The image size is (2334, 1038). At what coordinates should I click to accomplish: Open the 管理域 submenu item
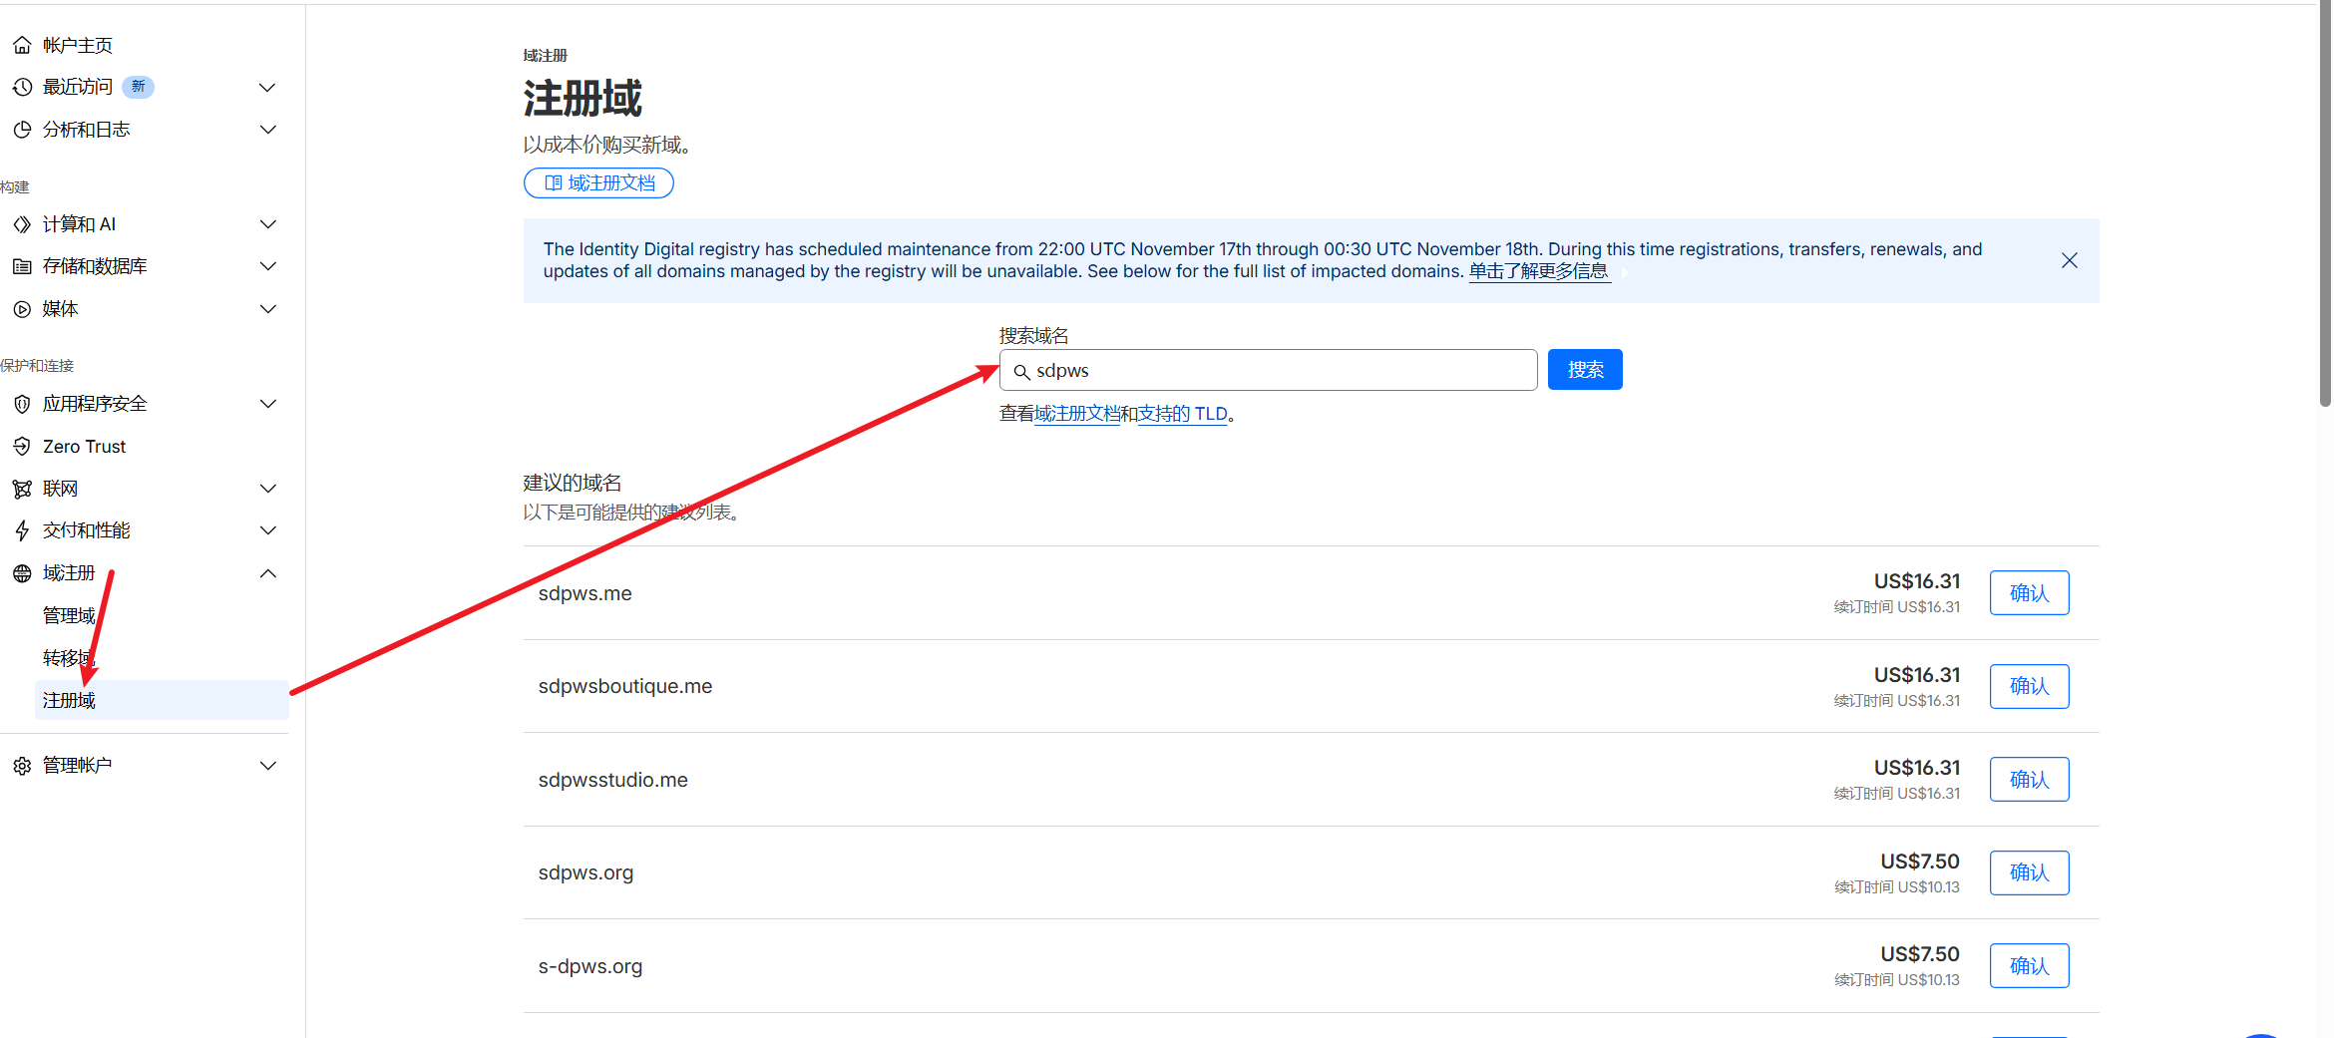(x=69, y=615)
